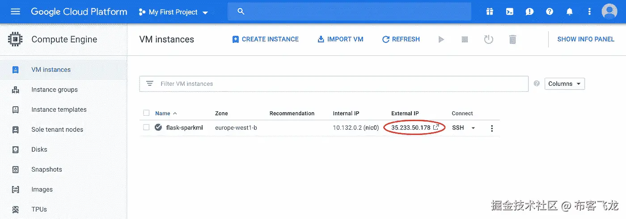The width and height of the screenshot is (626, 219).
Task: Open the help question mark icon
Action: (550, 12)
